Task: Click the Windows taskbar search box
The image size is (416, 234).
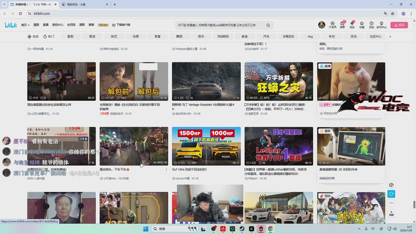Action: [174, 229]
